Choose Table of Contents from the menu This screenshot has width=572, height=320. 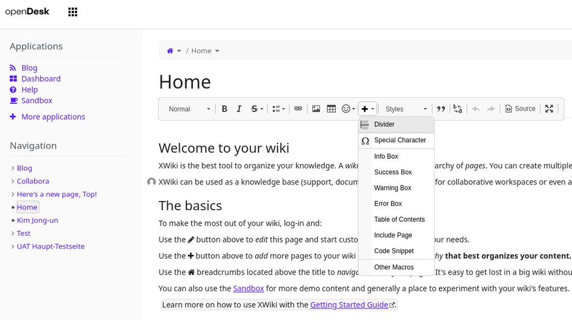pyautogui.click(x=399, y=219)
